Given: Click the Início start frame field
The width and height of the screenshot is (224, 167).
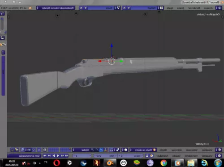Looking at the screenshot, I should coord(131,156).
